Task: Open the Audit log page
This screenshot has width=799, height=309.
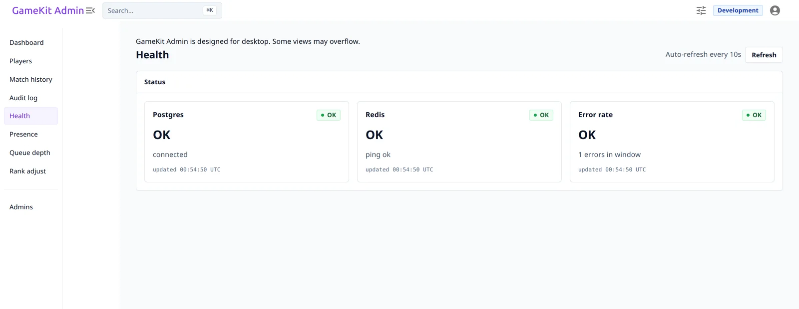Action: [x=31, y=98]
